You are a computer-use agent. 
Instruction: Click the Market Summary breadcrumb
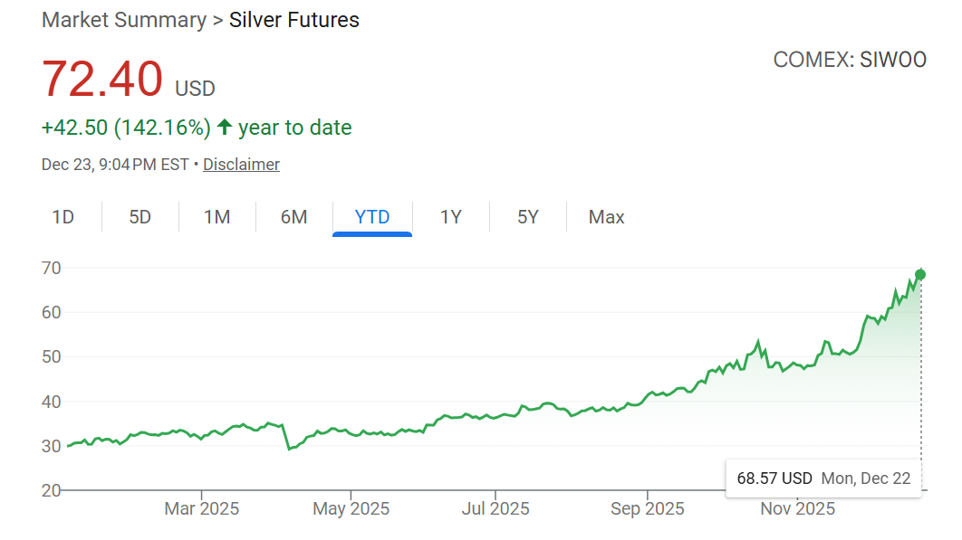[124, 20]
